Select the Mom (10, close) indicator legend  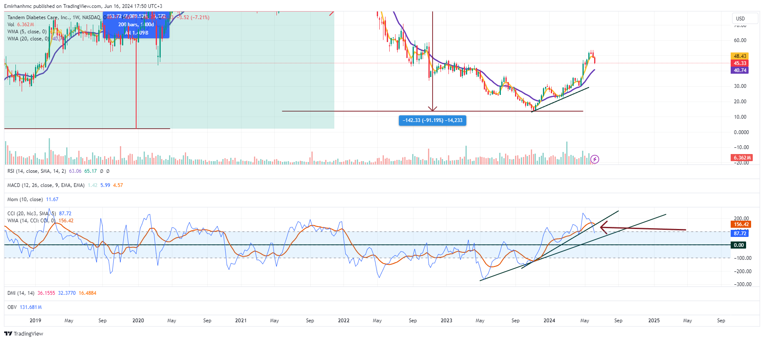pyautogui.click(x=25, y=199)
